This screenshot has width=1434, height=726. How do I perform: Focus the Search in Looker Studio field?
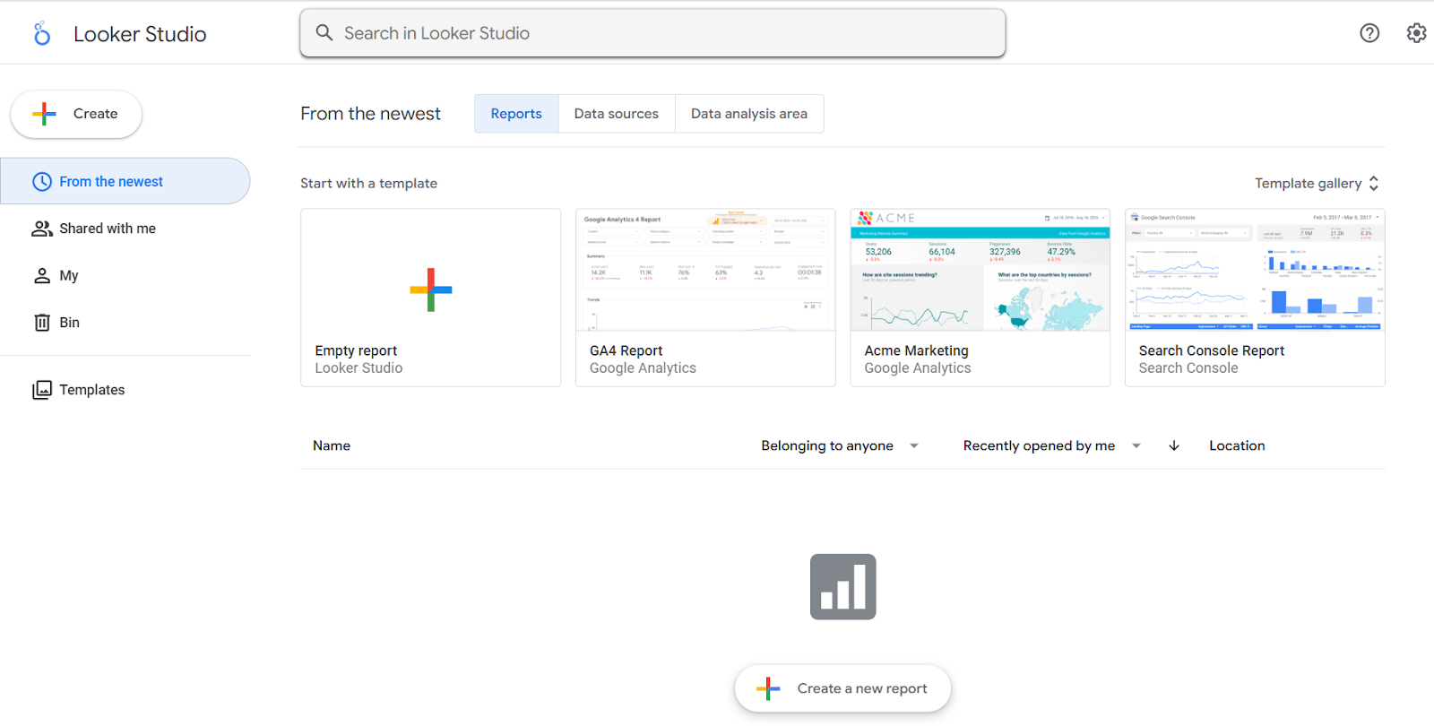(x=652, y=33)
